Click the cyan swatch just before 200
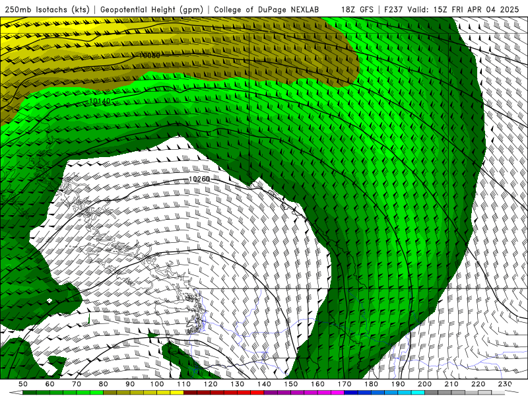Screen dimensions: 528x396 coord(418,393)
